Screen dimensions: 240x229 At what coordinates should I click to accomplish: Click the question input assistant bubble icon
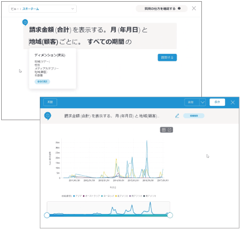click(25, 23)
